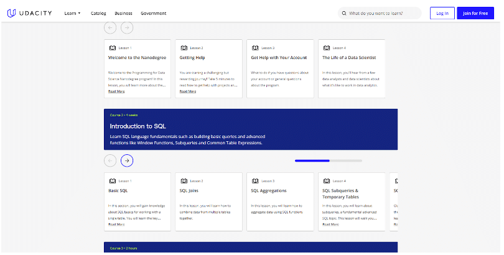Click the Getting Help lesson title
The image size is (504, 255).
click(192, 57)
